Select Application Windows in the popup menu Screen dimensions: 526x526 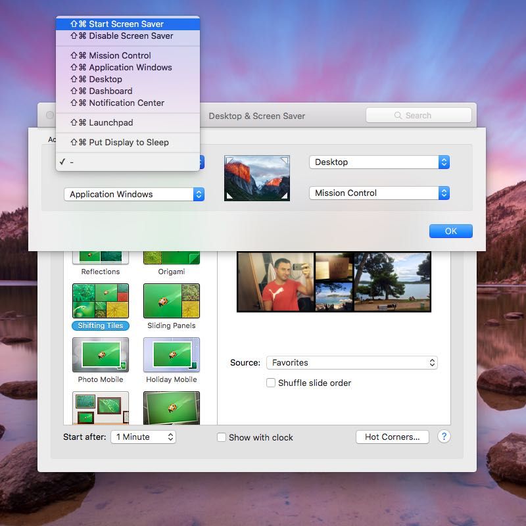[128, 68]
